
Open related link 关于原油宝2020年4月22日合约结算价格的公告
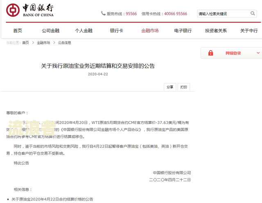(52, 199)
